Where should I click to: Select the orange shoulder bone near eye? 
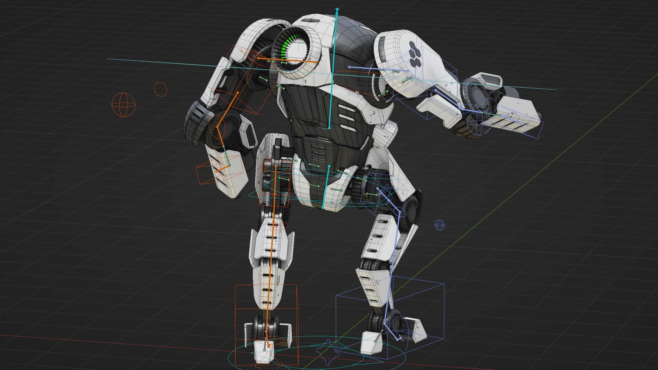pos(287,60)
